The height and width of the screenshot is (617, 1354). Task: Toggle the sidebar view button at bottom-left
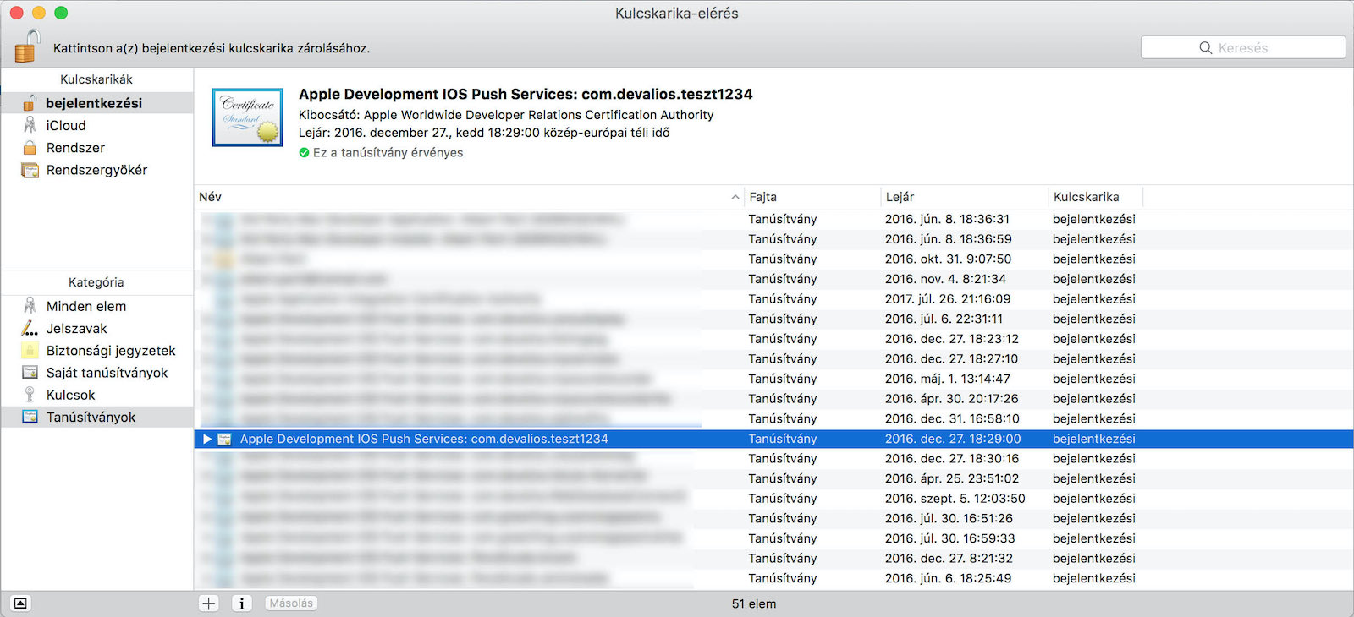click(21, 603)
